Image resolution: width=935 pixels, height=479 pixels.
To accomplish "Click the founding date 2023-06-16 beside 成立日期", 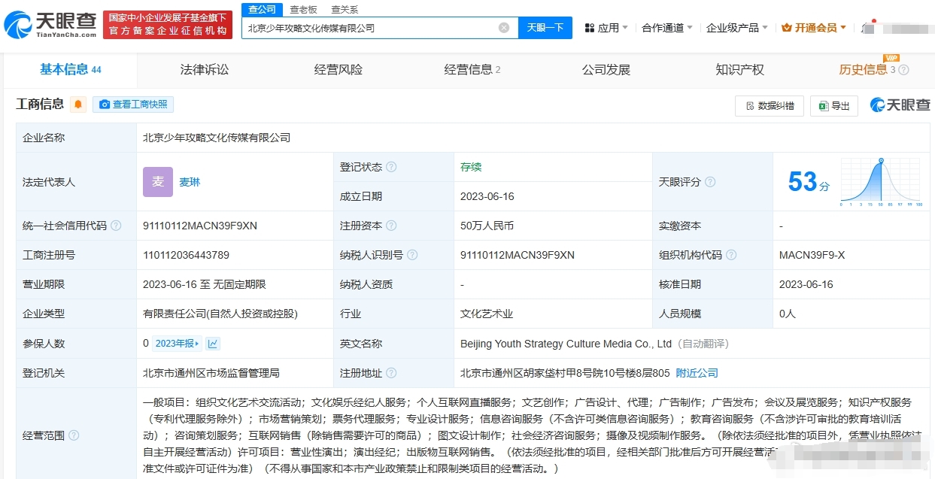I will [x=487, y=196].
